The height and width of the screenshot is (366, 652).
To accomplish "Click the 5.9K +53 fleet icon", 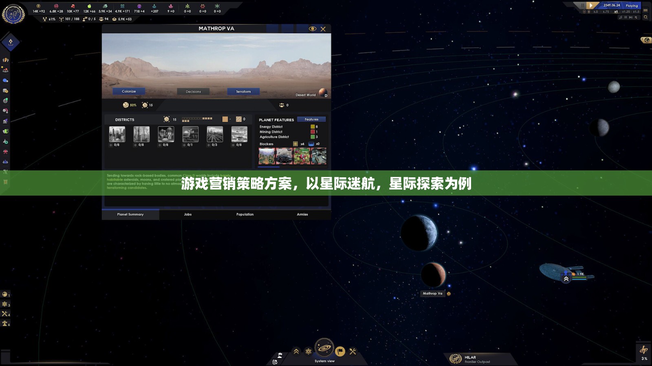I will [x=115, y=19].
